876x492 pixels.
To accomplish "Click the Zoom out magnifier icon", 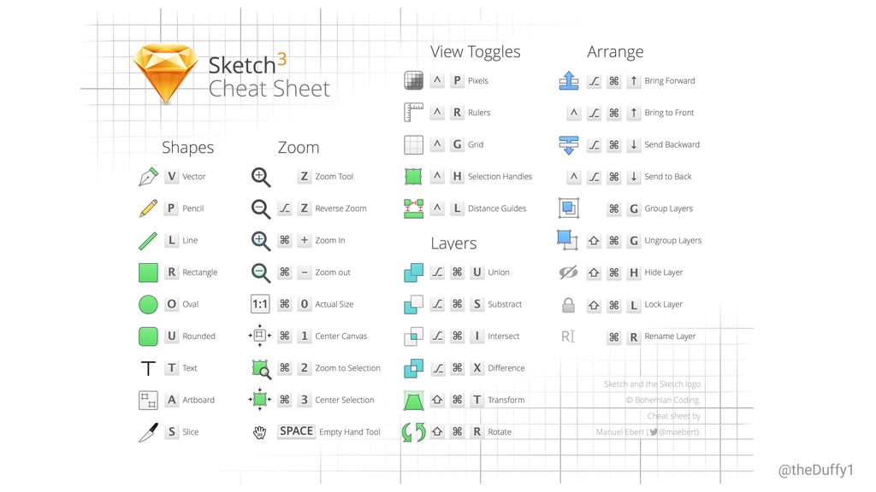I will [x=260, y=272].
